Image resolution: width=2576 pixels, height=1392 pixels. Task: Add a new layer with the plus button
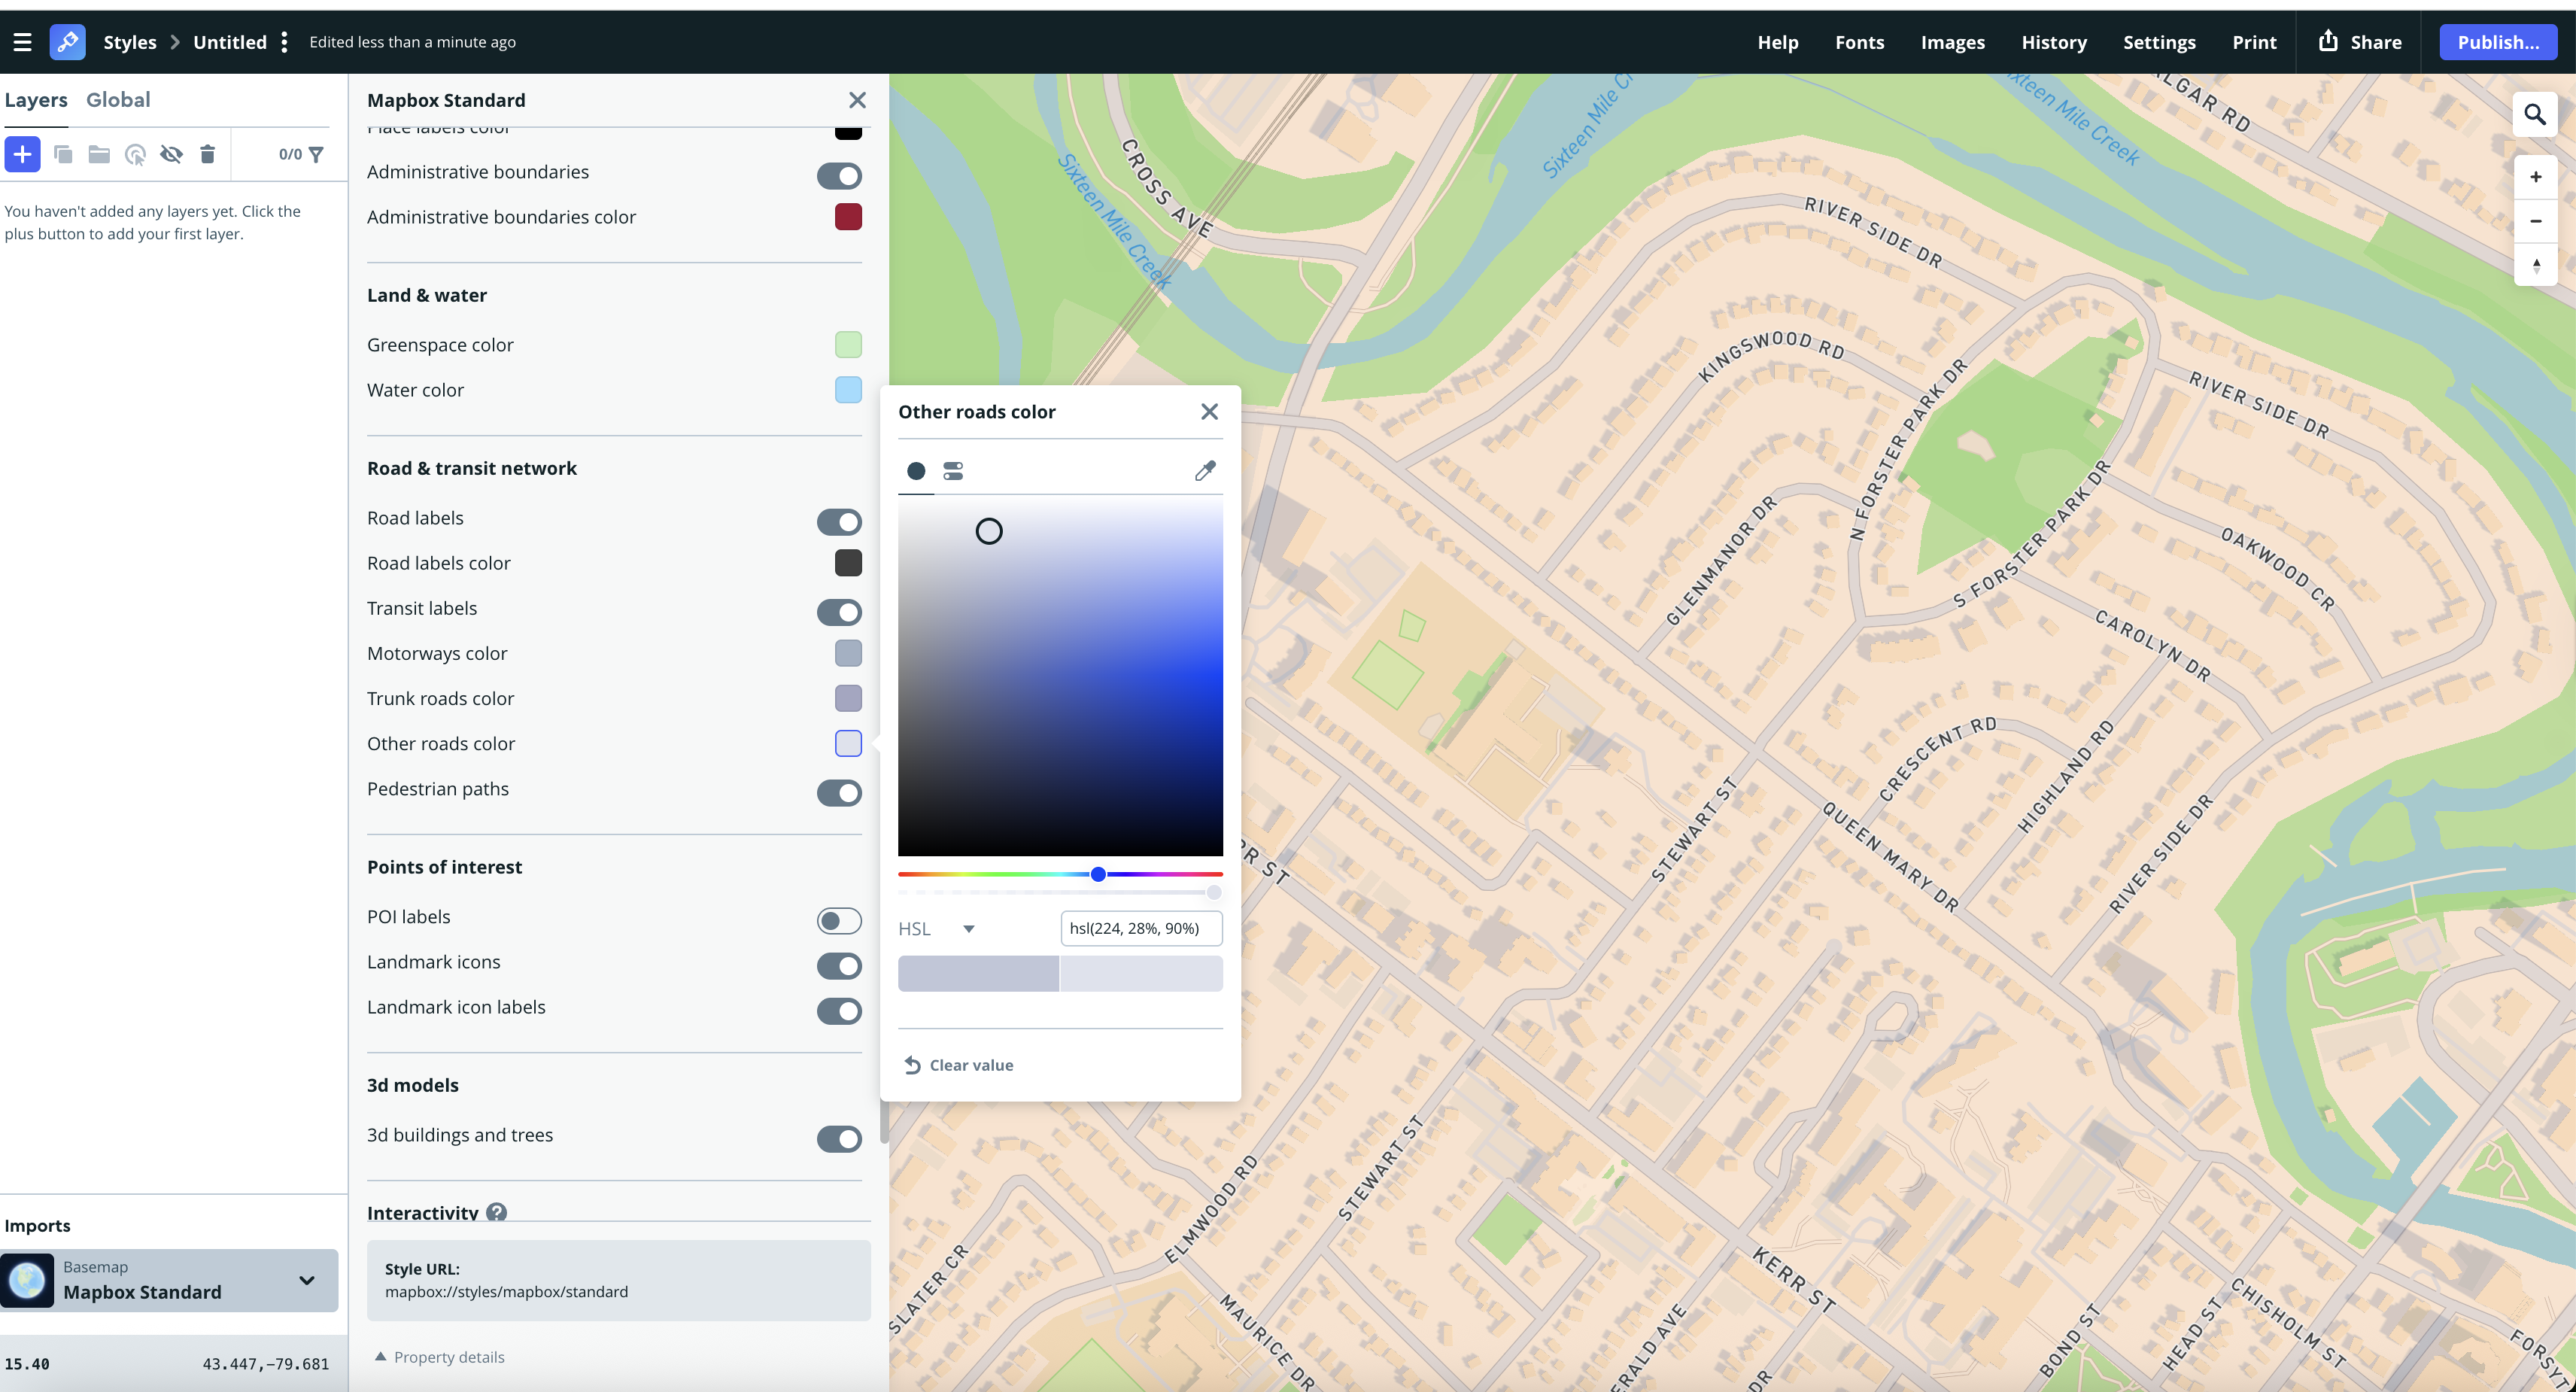(x=22, y=154)
